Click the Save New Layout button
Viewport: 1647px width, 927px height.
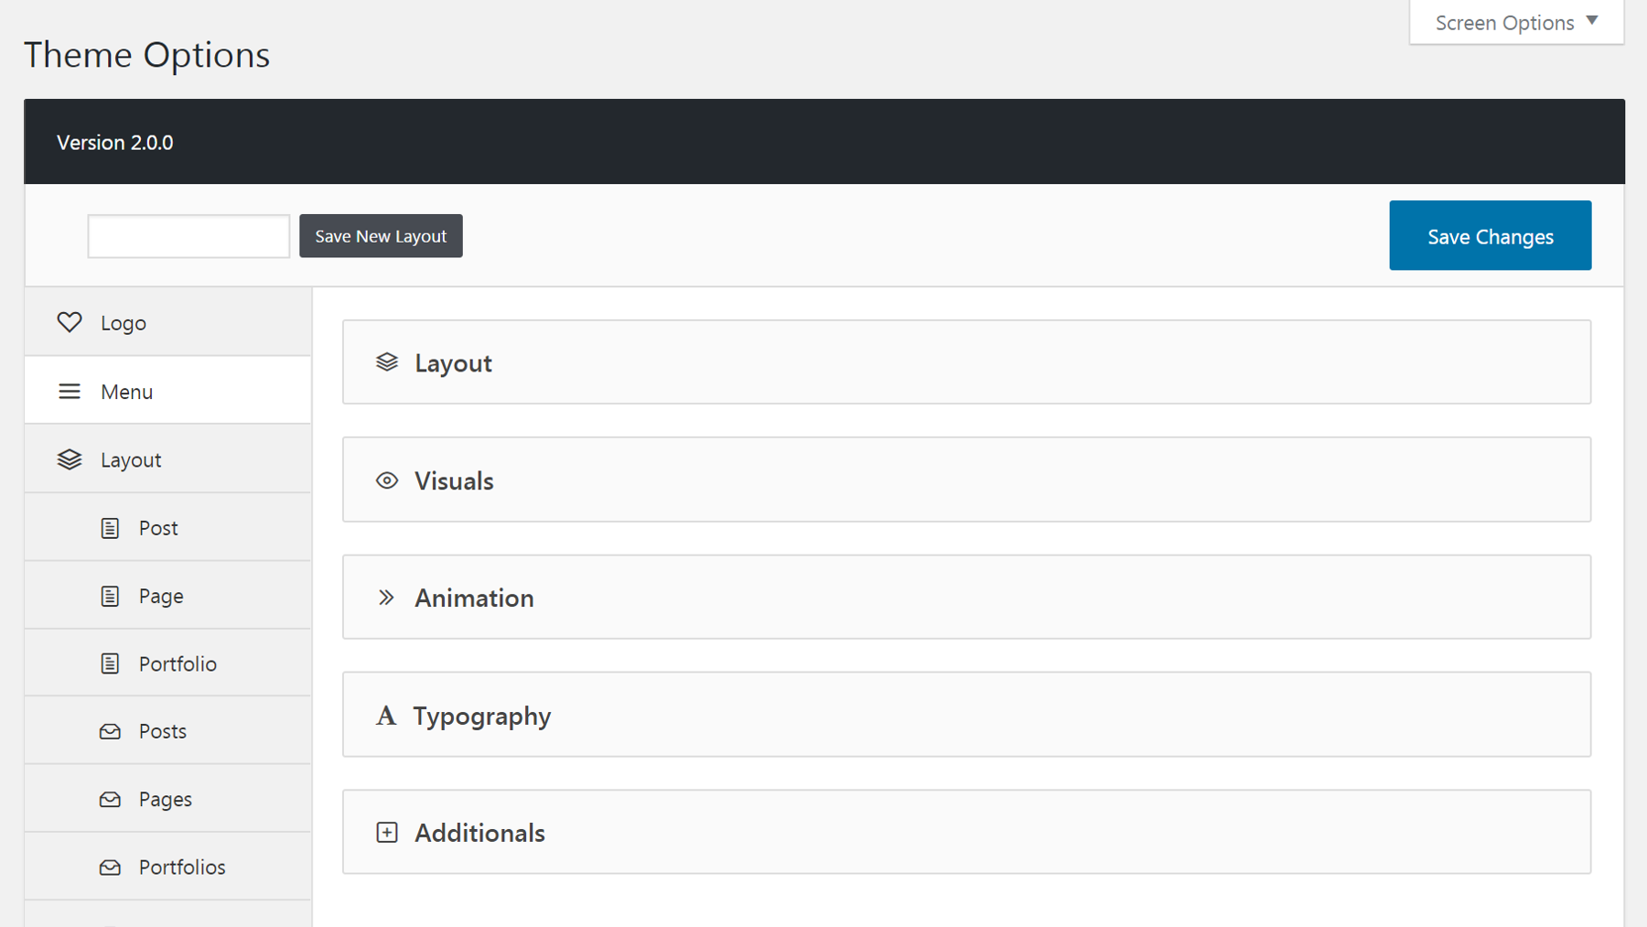[381, 236]
